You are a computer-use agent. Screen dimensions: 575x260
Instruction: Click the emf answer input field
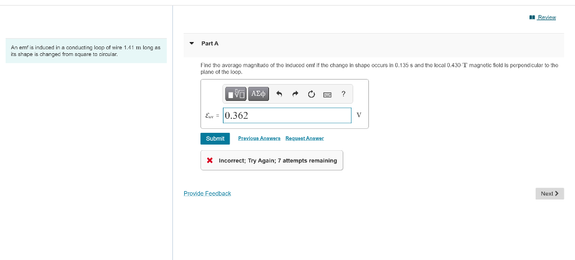click(x=287, y=116)
